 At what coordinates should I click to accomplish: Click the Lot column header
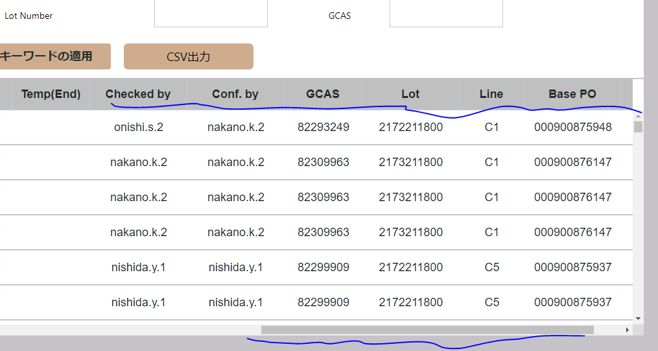click(x=410, y=94)
